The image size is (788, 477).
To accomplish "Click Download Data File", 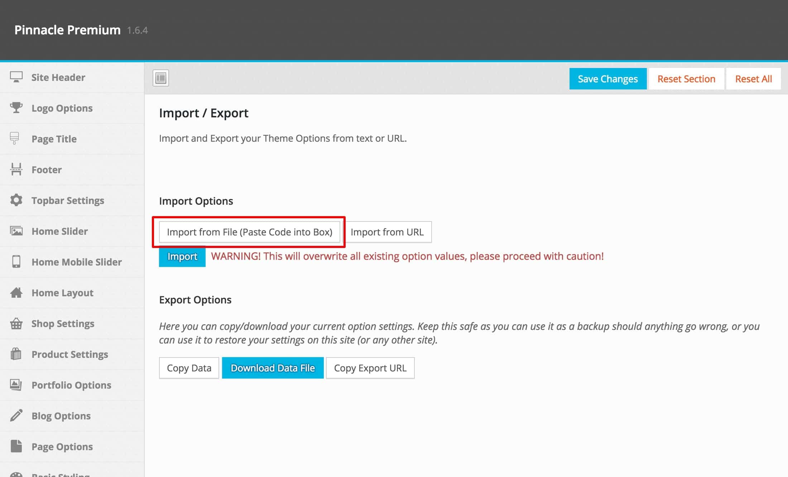I will point(273,368).
